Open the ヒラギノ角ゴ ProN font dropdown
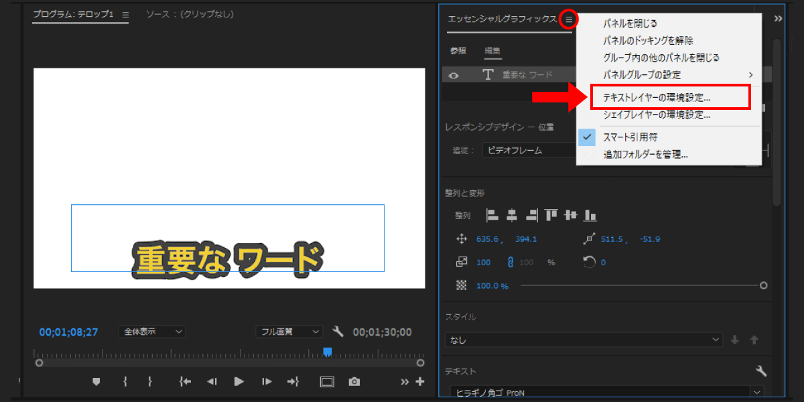The width and height of the screenshot is (804, 402). [x=606, y=392]
